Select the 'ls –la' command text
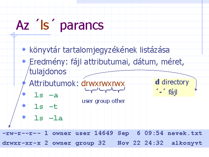The width and height of the screenshot is (209, 157). click(48, 118)
